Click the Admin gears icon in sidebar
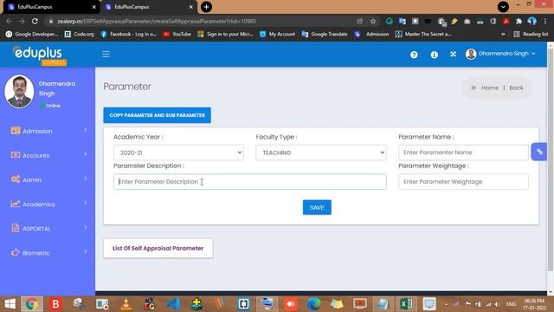554x312 pixels. click(x=16, y=179)
